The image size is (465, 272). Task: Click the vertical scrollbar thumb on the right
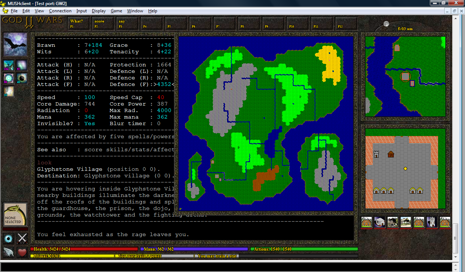(455, 238)
